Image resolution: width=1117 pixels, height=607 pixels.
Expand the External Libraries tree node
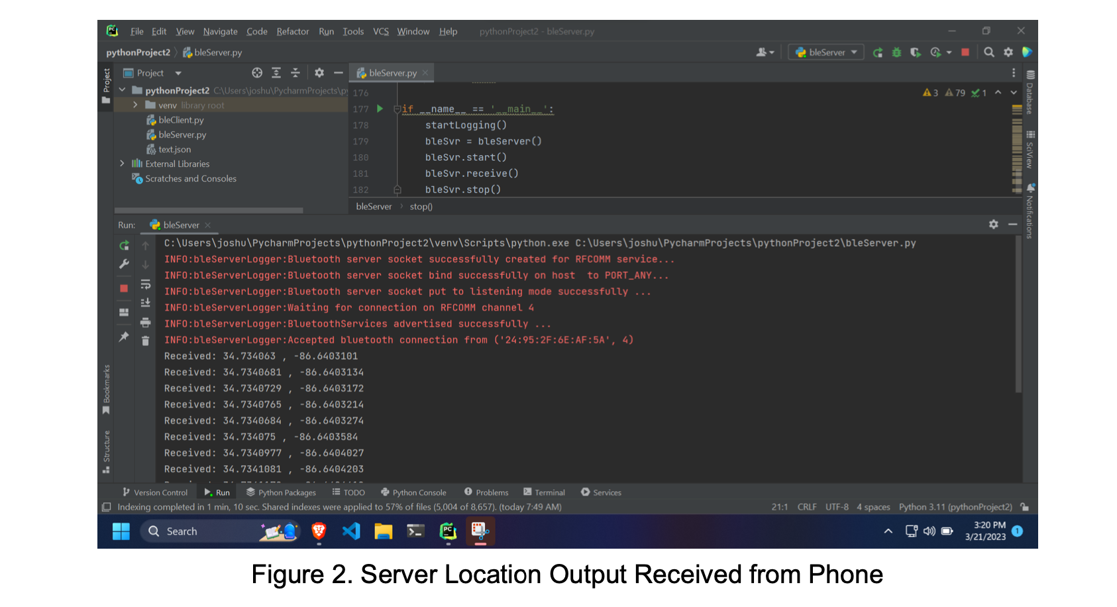(123, 164)
